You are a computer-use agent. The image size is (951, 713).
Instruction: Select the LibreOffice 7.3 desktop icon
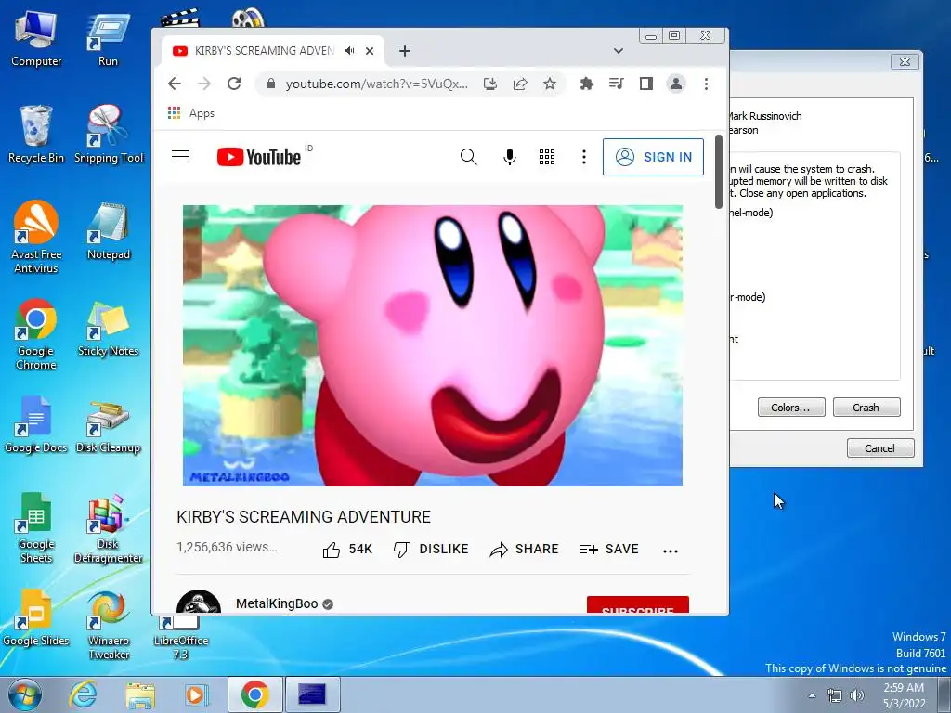[181, 639]
